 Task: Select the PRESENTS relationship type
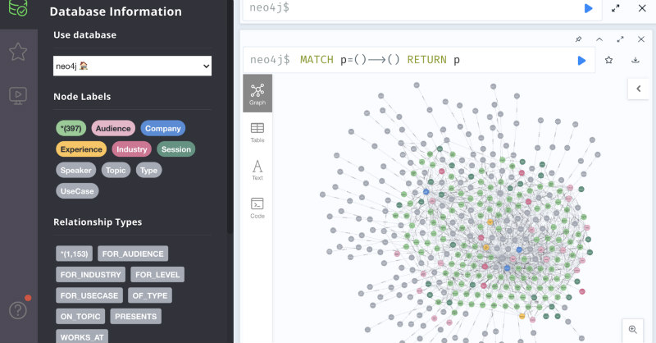(x=136, y=317)
